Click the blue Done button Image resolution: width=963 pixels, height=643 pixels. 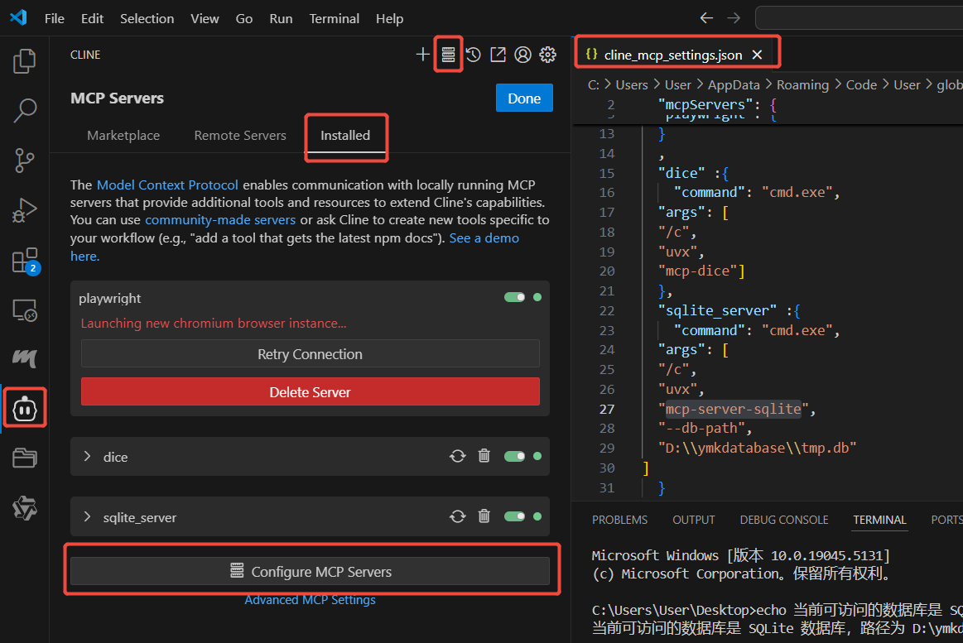pyautogui.click(x=524, y=98)
